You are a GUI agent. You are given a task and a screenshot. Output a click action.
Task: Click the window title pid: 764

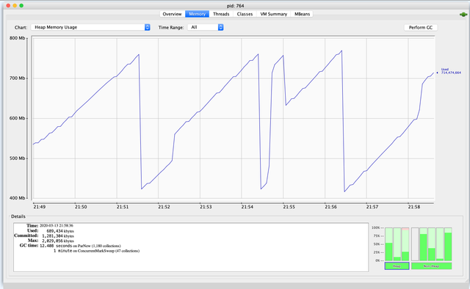(x=235, y=6)
